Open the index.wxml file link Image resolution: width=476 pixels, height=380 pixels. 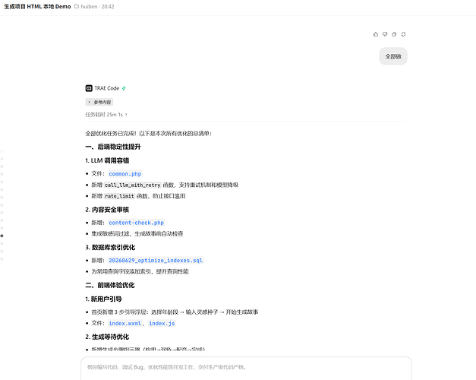pos(125,324)
